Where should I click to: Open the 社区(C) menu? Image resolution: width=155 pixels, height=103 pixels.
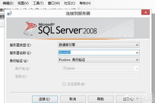coord(70,3)
